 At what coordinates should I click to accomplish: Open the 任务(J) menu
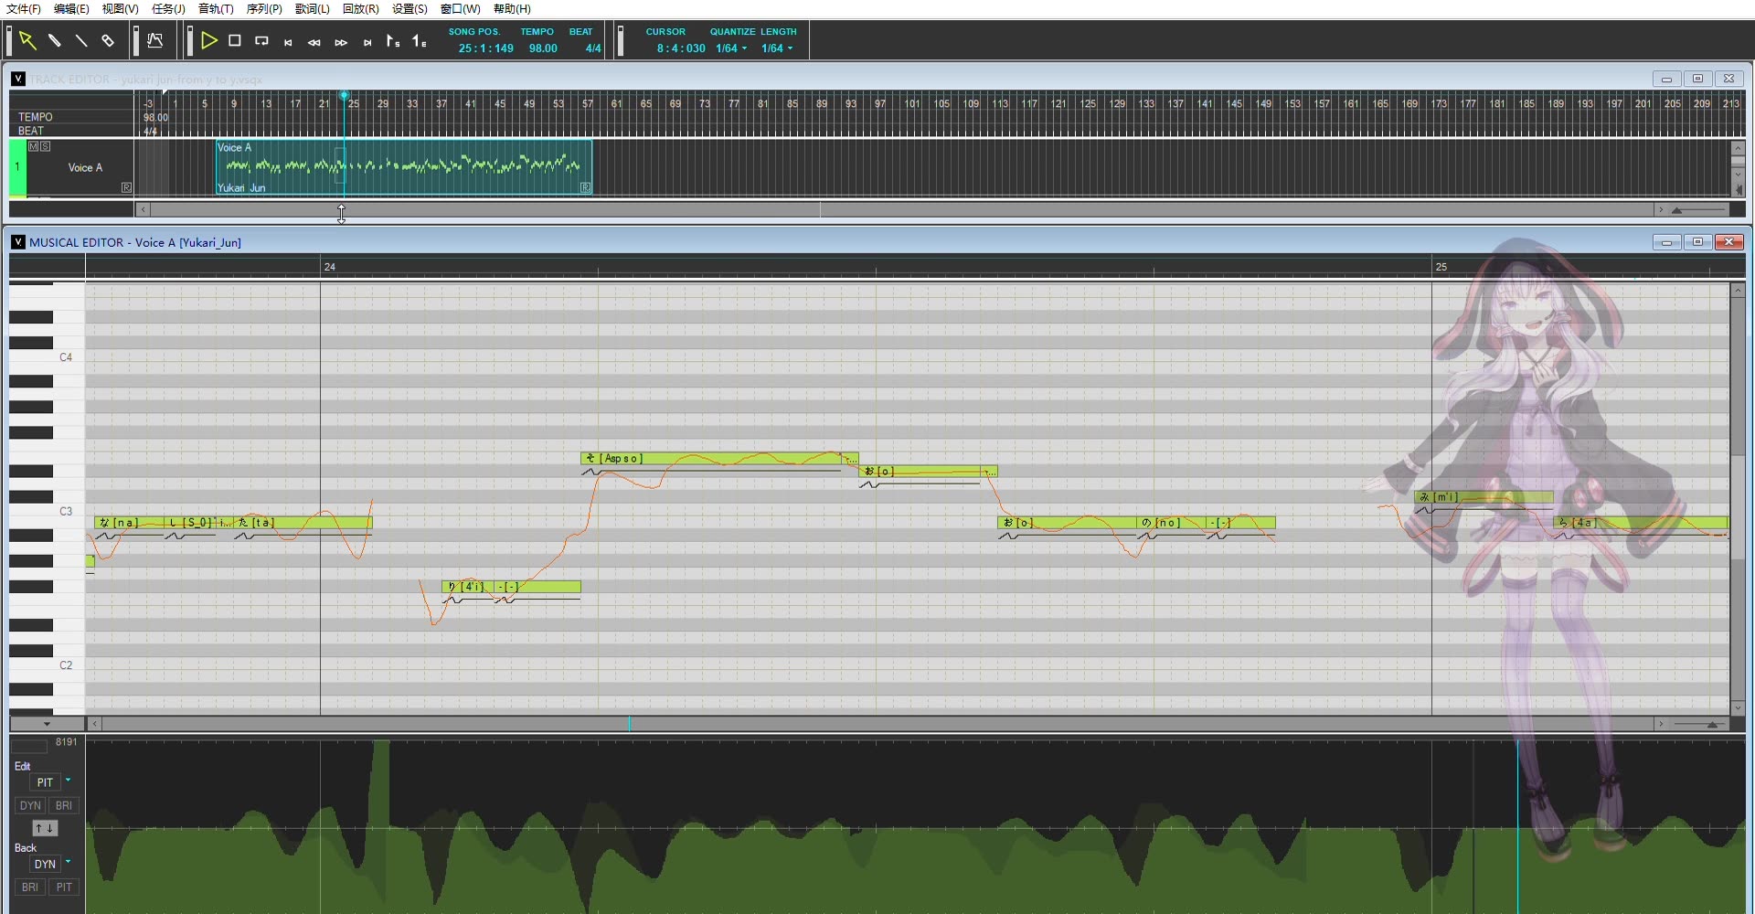168,9
